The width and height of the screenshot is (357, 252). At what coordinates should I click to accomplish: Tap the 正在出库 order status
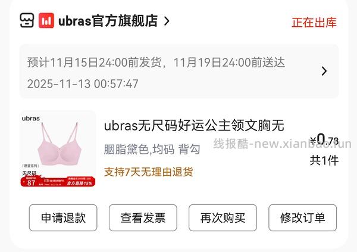coord(314,23)
